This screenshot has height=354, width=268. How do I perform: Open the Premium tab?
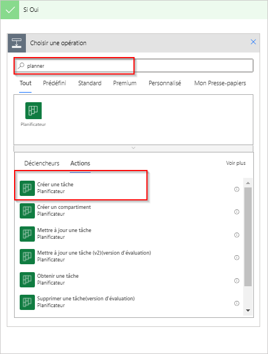(125, 84)
